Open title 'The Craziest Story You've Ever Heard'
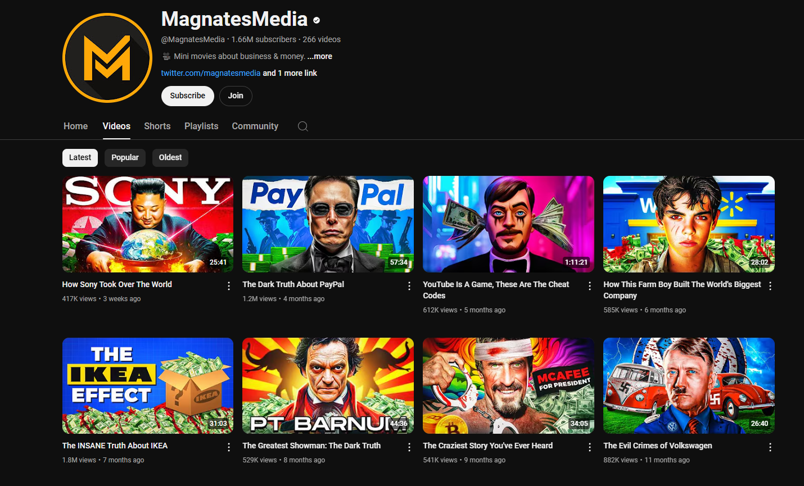 (488, 446)
